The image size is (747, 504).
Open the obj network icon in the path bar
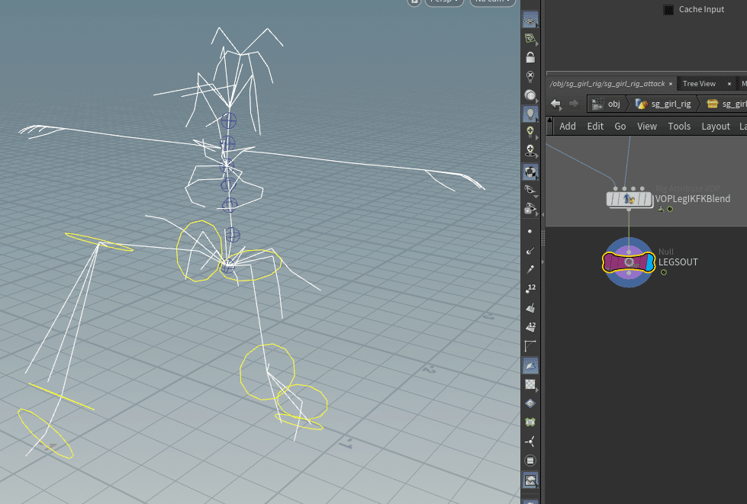coord(600,103)
